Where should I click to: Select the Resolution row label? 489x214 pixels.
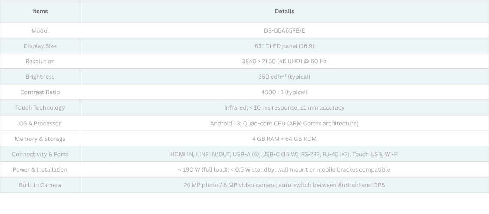40,61
